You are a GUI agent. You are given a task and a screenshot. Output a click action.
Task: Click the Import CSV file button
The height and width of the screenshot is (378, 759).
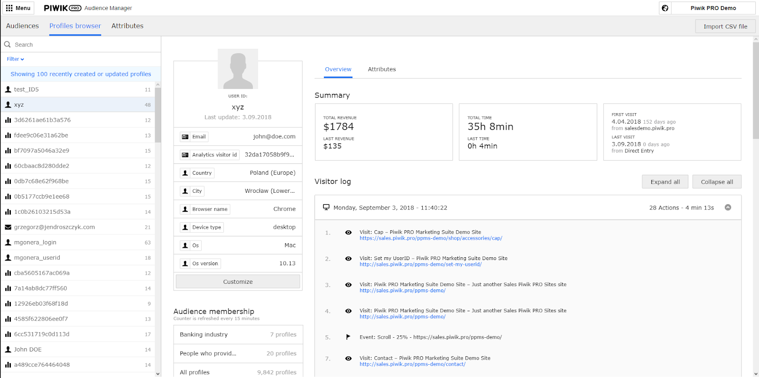(725, 27)
